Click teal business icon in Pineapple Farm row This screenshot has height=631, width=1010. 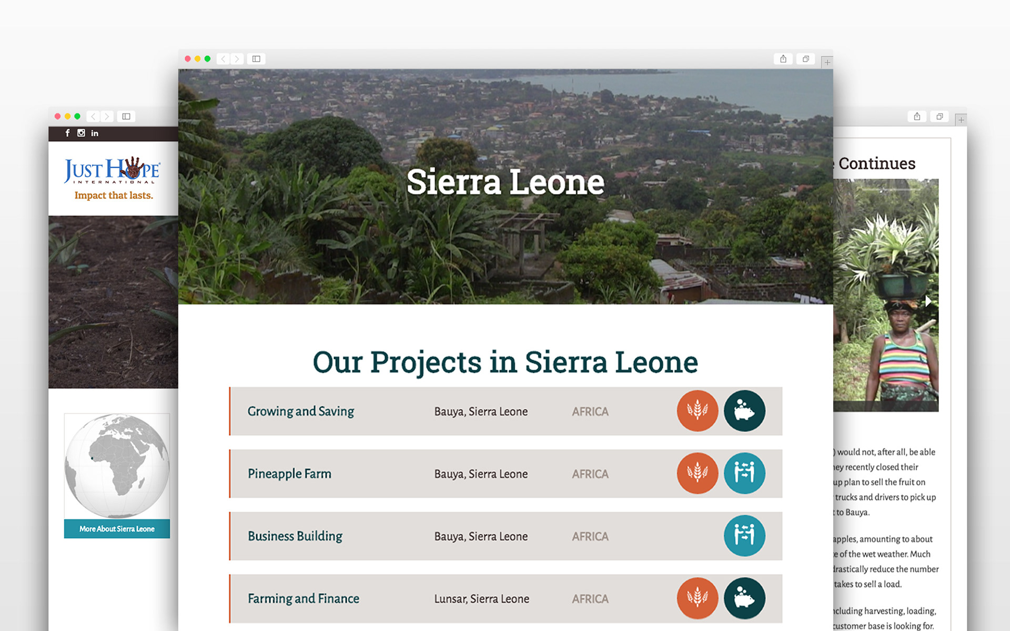click(744, 473)
